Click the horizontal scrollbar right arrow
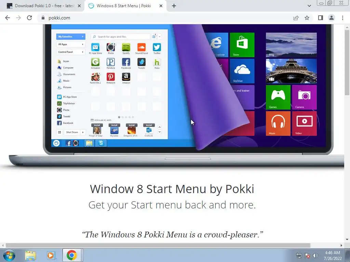This screenshot has height=262, width=350. tap(341, 245)
